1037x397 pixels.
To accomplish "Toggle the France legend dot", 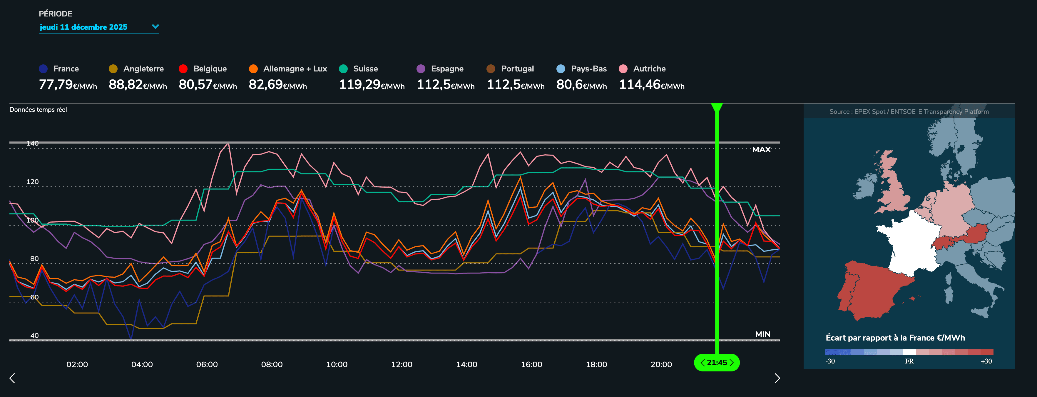I will click(43, 69).
